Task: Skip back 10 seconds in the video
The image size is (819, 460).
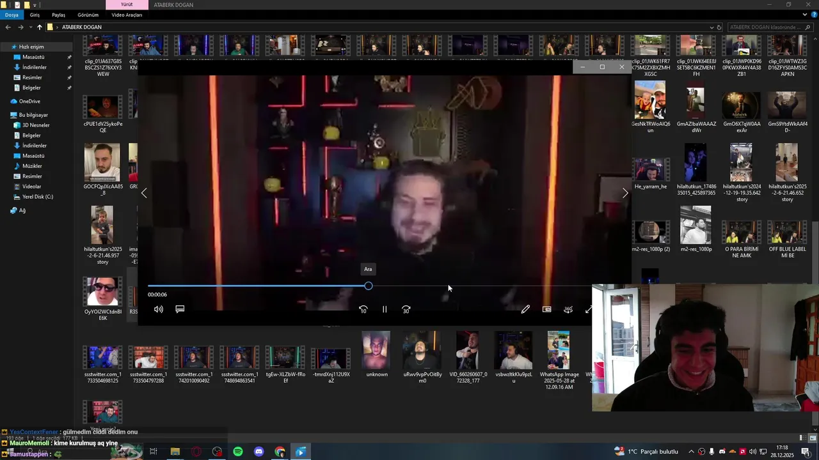Action: 363,309
